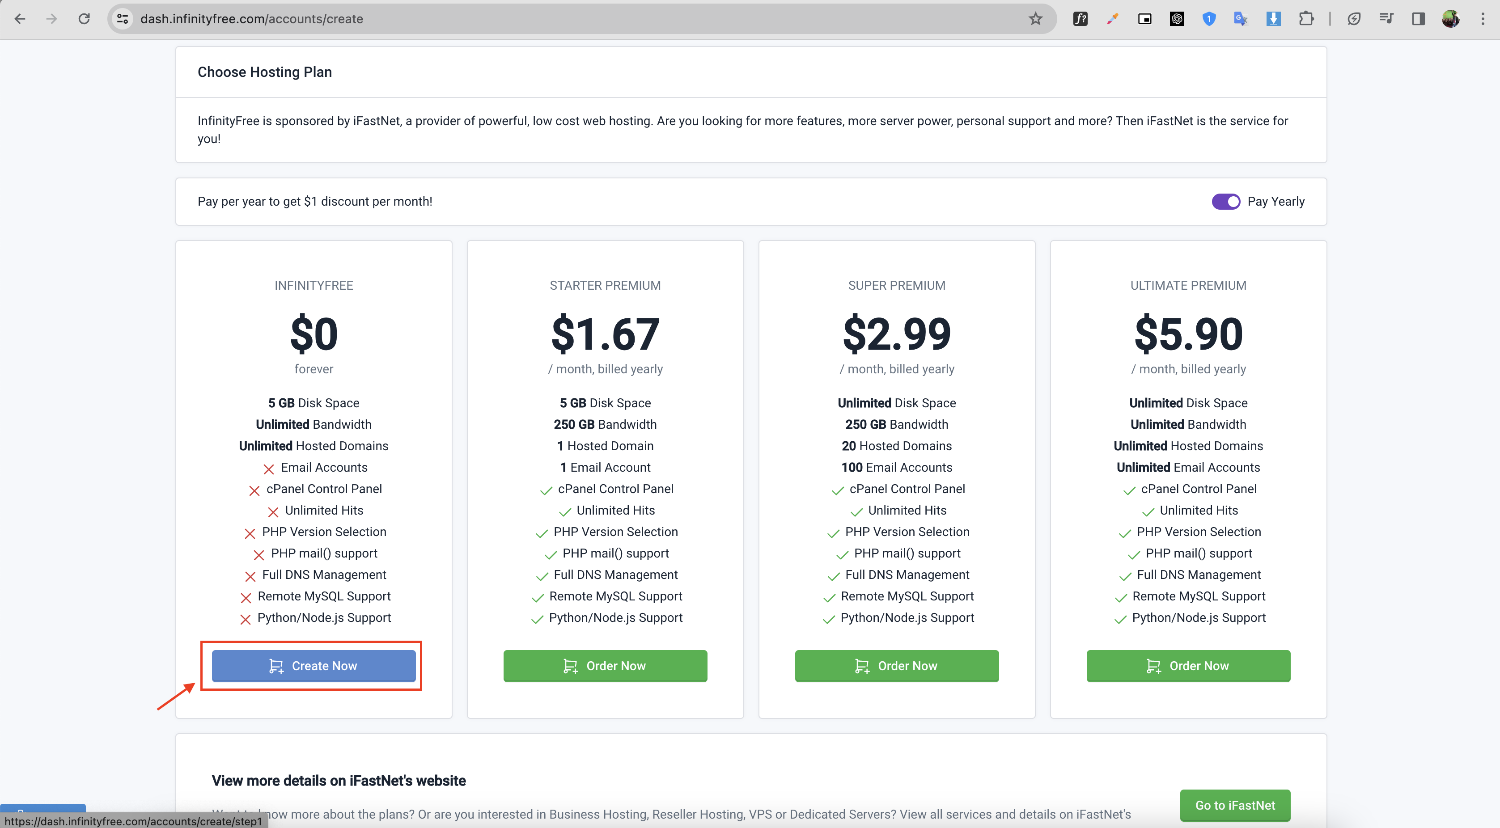
Task: Bookmark this page with star icon
Action: pos(1035,19)
